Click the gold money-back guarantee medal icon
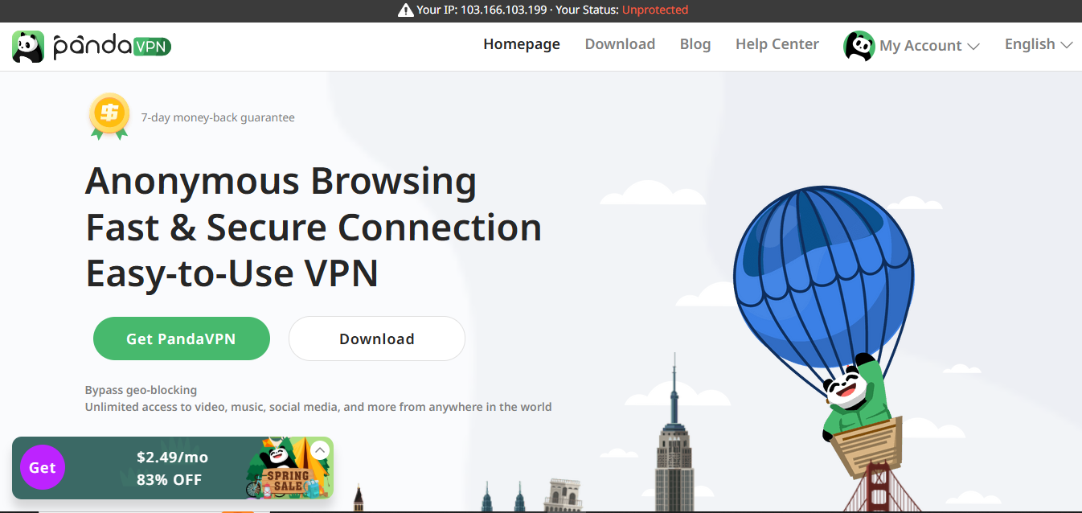Viewport: 1082px width, 513px height. pos(109,117)
